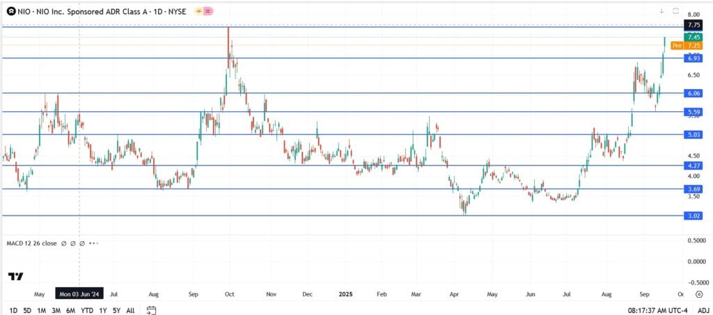Click the 6.06 horizontal line price label
Viewport: 713px width, 315px height.
click(x=694, y=93)
